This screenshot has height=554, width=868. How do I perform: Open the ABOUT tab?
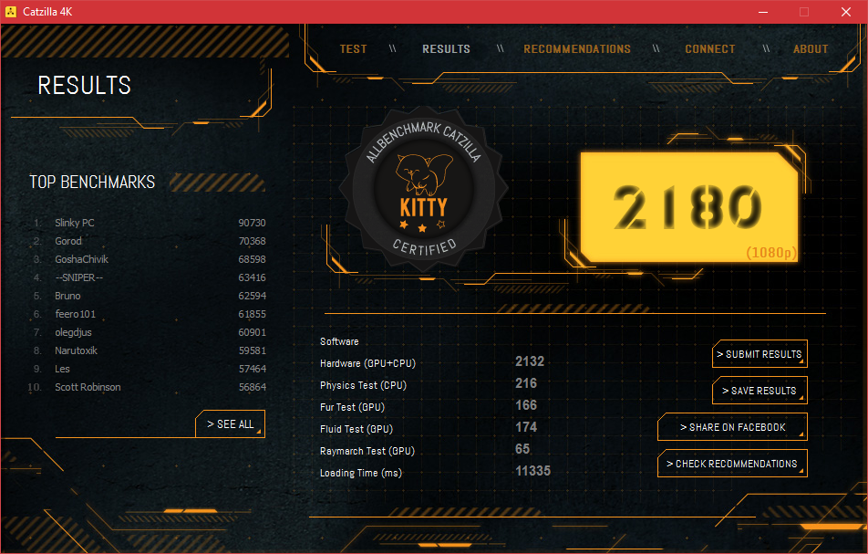pyautogui.click(x=811, y=48)
